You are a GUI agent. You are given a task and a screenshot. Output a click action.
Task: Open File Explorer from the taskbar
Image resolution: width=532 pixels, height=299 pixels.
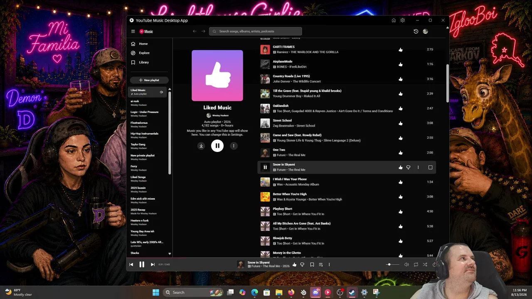click(x=279, y=292)
